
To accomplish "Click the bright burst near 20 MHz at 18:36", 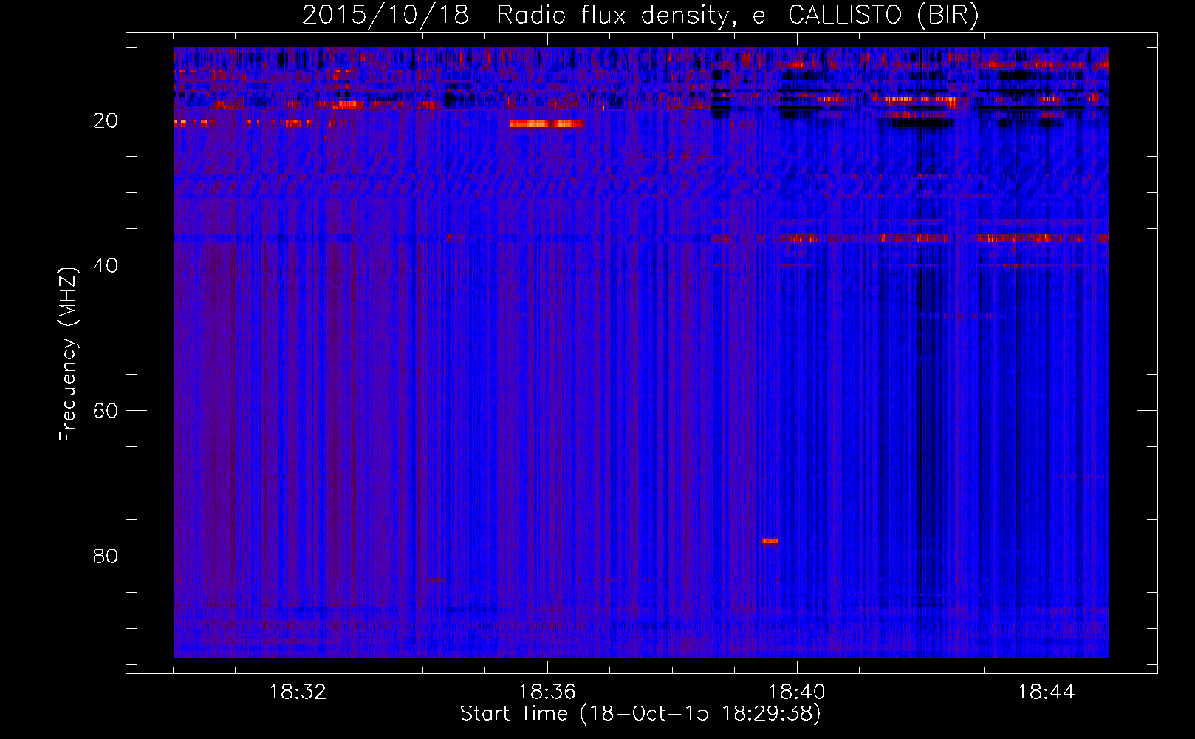I will pyautogui.click(x=547, y=124).
